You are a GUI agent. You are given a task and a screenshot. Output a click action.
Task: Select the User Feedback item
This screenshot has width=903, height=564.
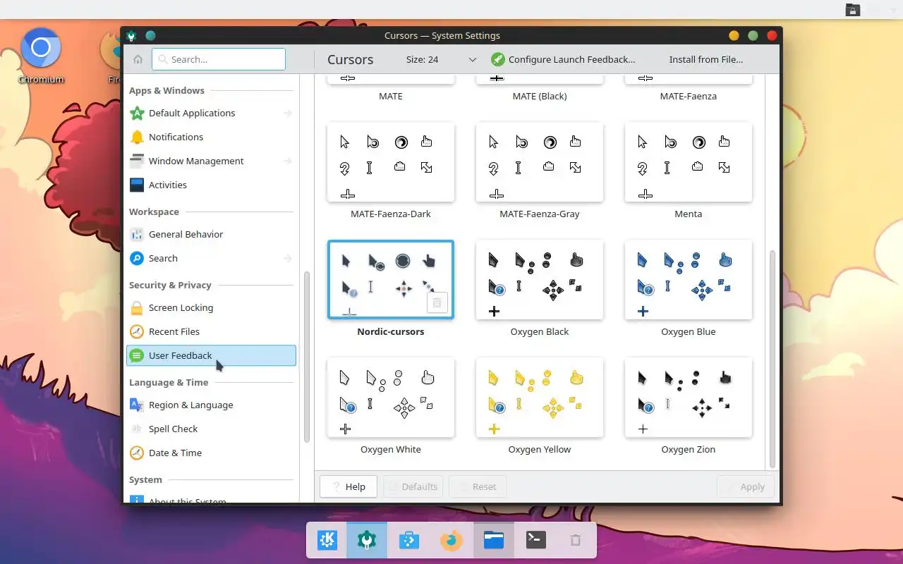click(211, 355)
